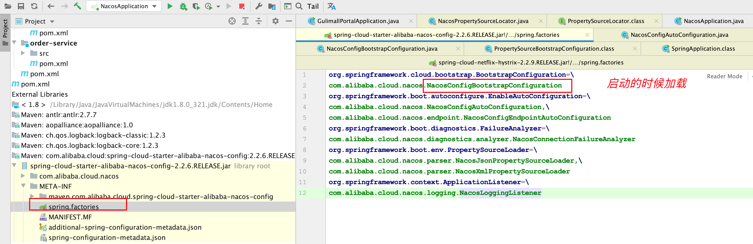Navigate forward with the right arrow
The height and width of the screenshot is (244, 753).
pyautogui.click(x=64, y=6)
